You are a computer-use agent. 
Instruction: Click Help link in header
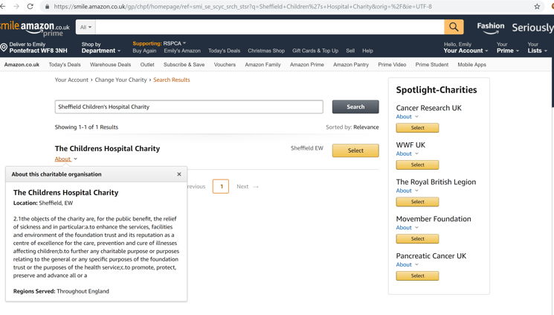(367, 51)
